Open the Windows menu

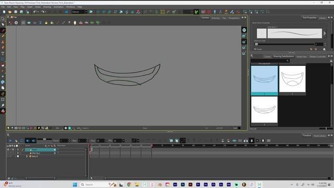[70, 7]
